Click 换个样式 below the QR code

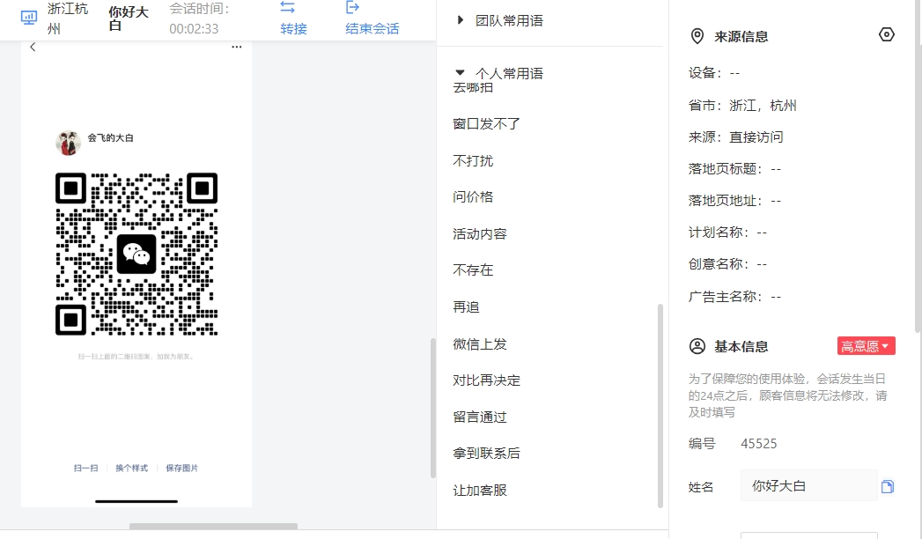coord(132,468)
